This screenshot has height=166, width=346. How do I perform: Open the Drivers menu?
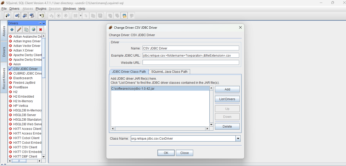click(x=14, y=8)
